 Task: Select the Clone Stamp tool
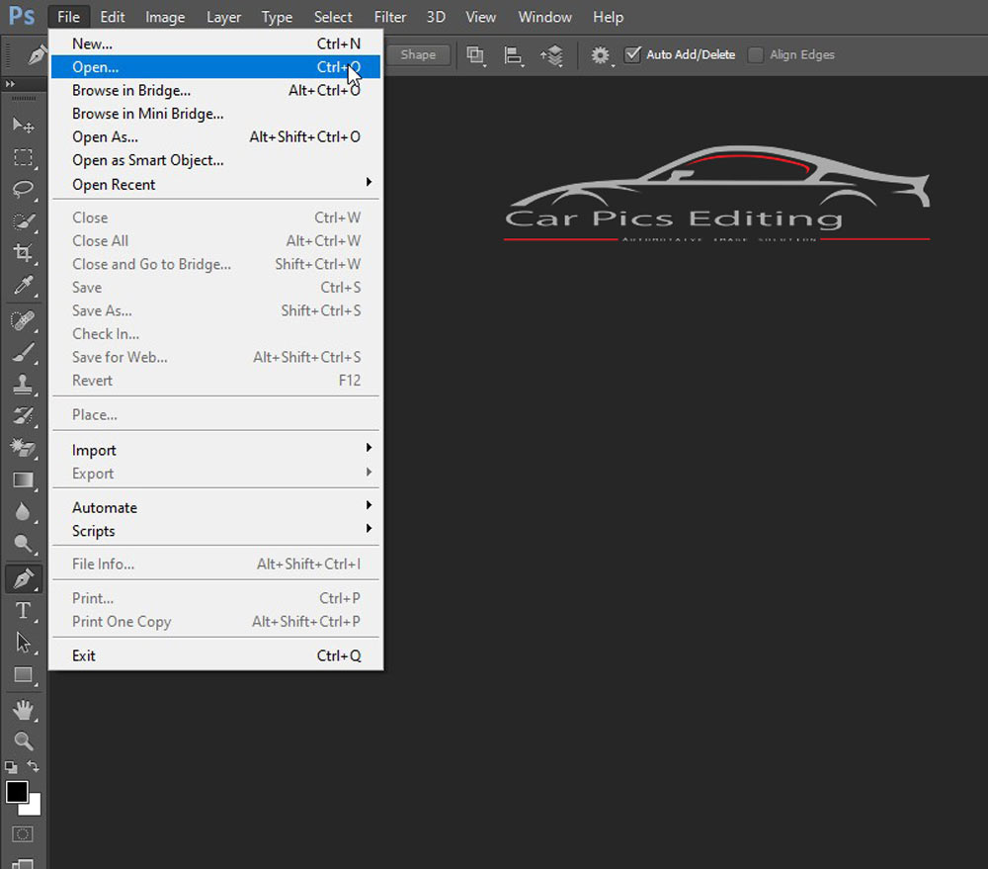click(x=24, y=384)
